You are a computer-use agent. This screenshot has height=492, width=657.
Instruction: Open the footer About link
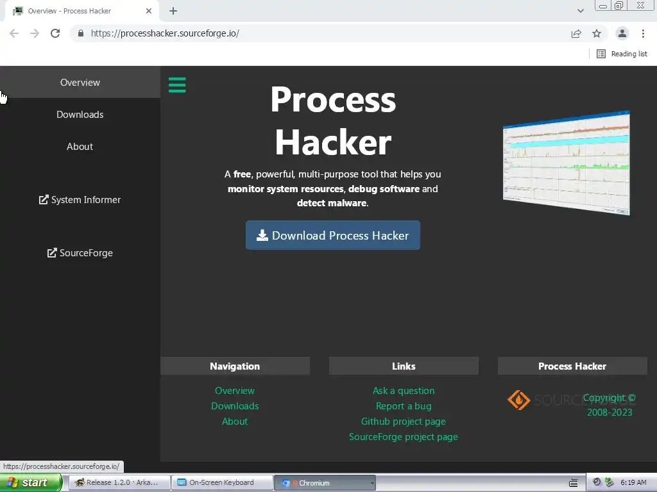click(235, 422)
